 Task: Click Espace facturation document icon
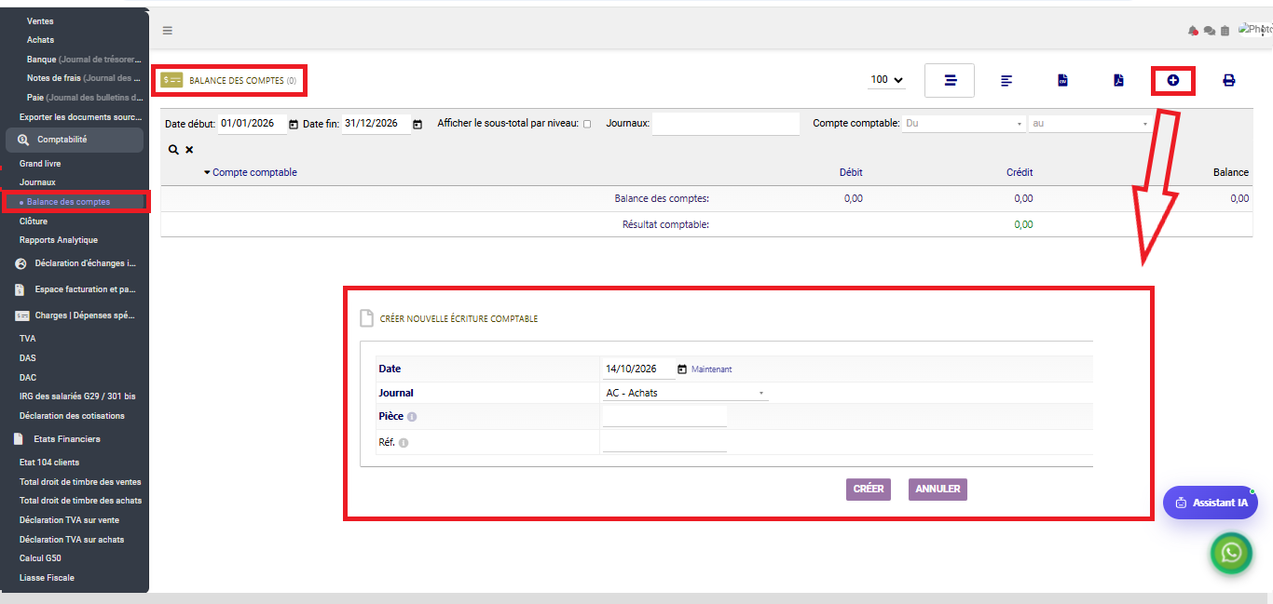pyautogui.click(x=20, y=289)
